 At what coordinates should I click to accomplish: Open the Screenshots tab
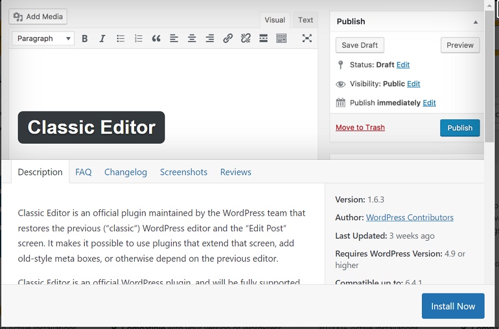click(184, 172)
